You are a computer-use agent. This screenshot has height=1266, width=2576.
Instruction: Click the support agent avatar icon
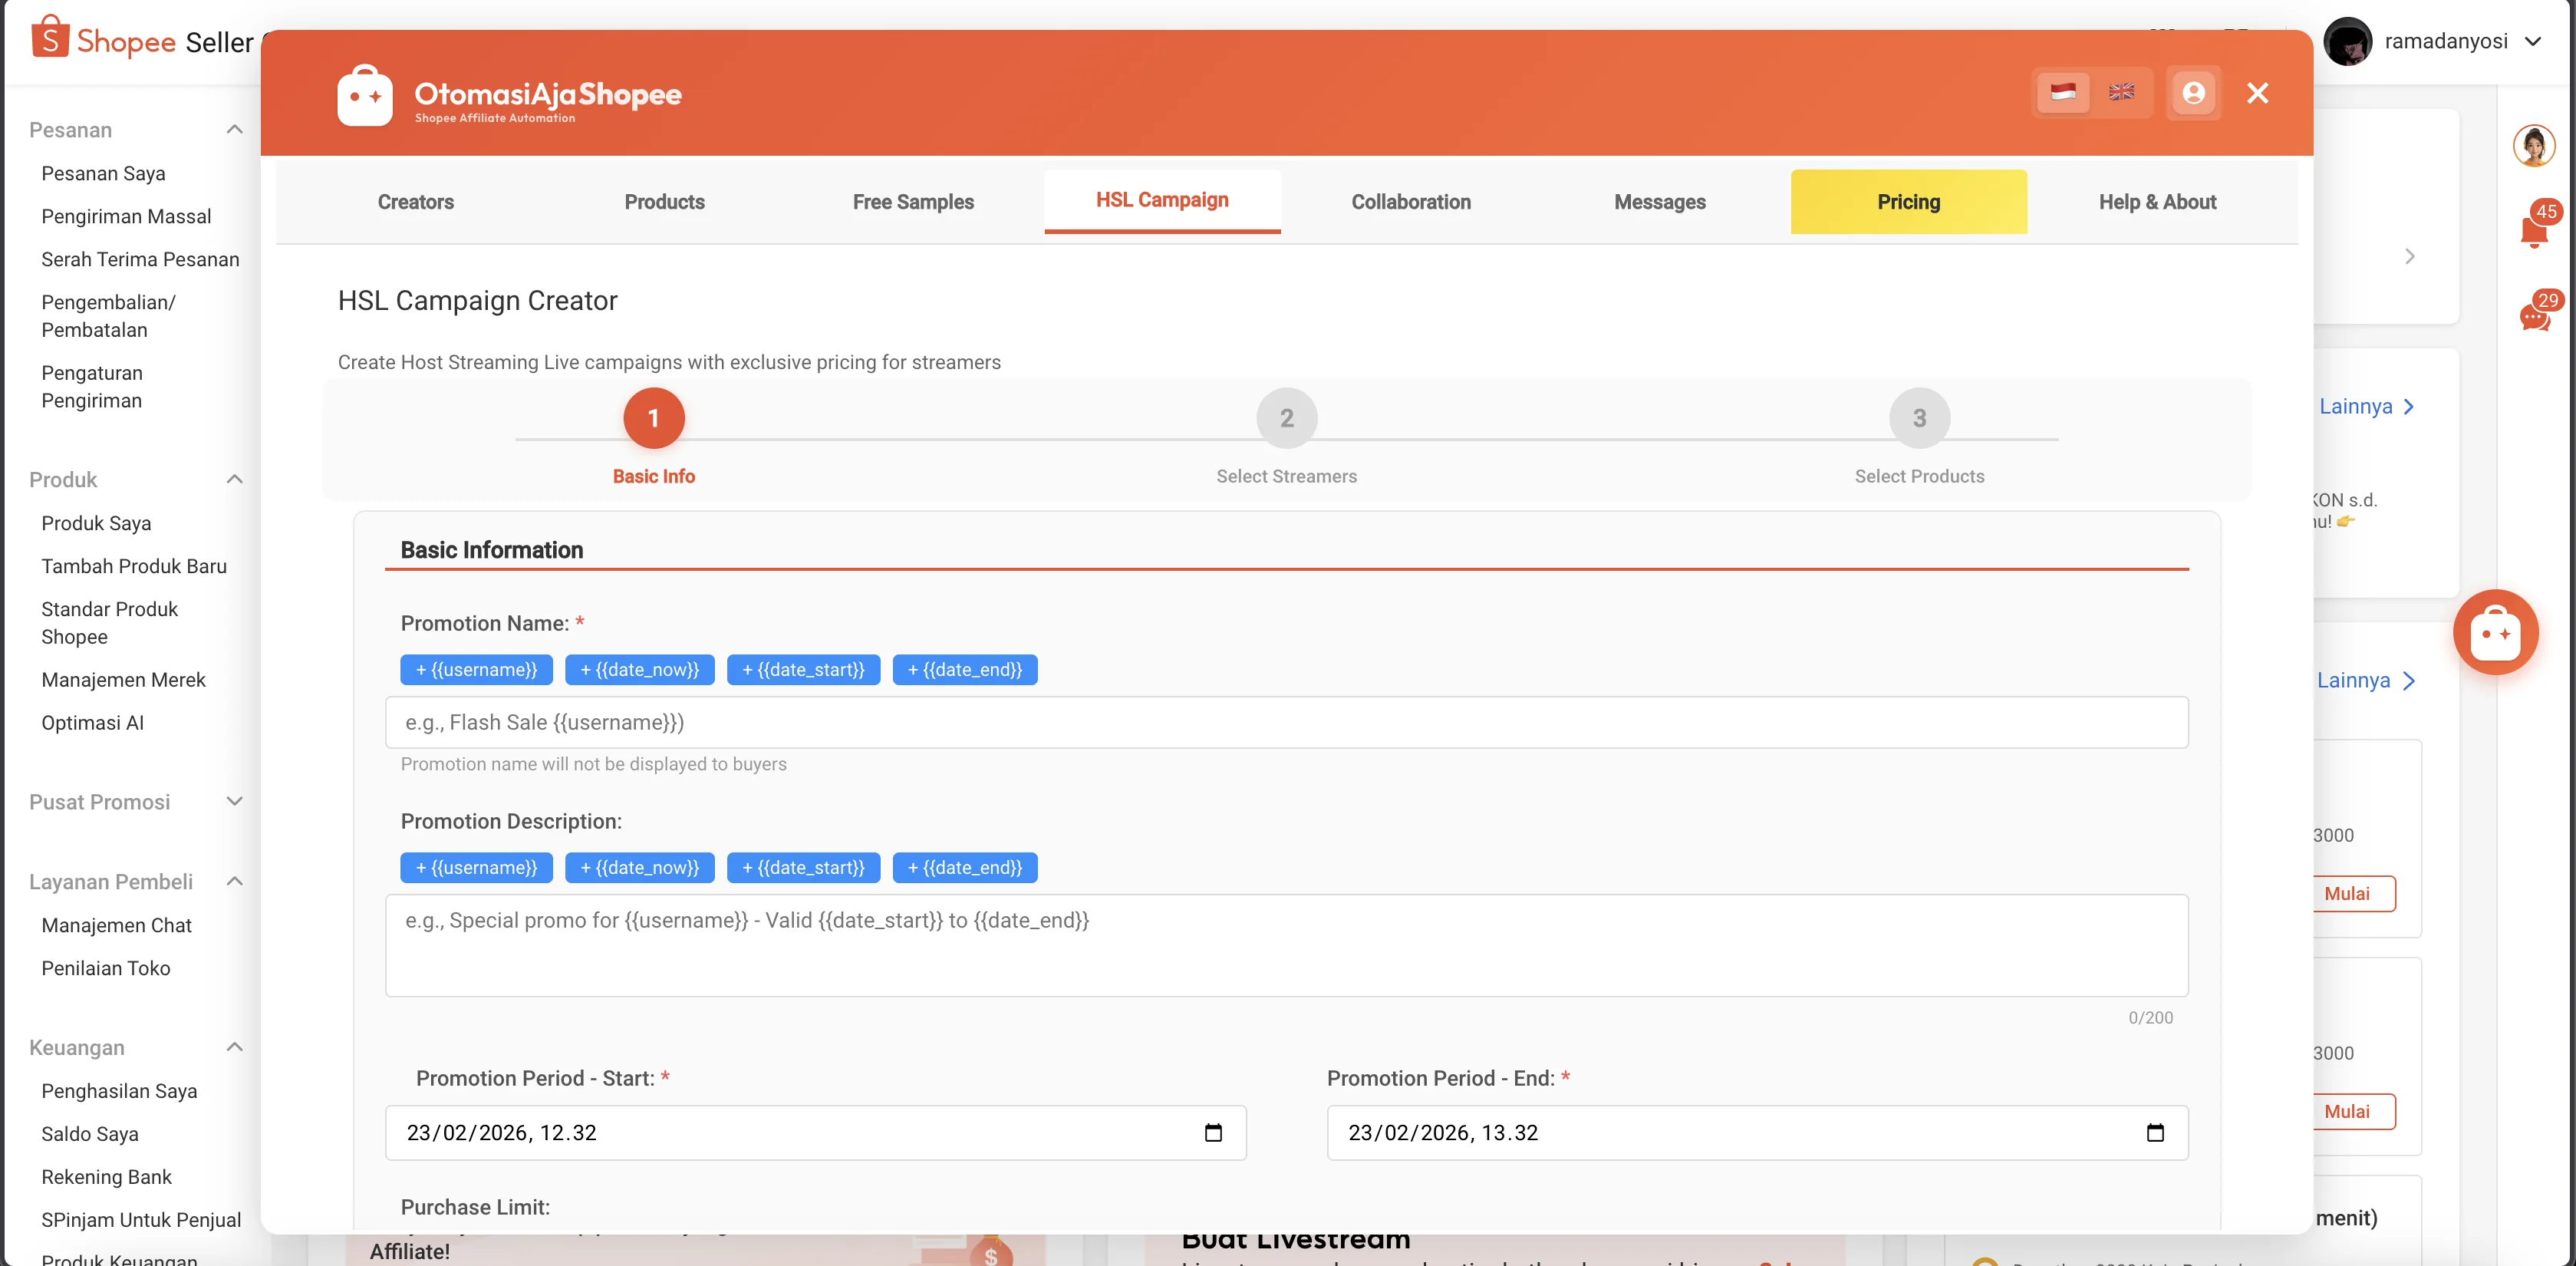click(2533, 147)
